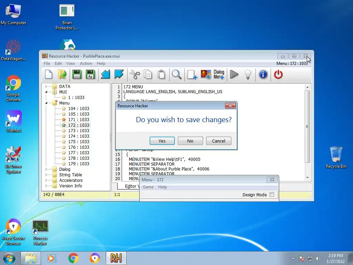
Task: Show hidden tray icons arrow
Action: pos(293,258)
